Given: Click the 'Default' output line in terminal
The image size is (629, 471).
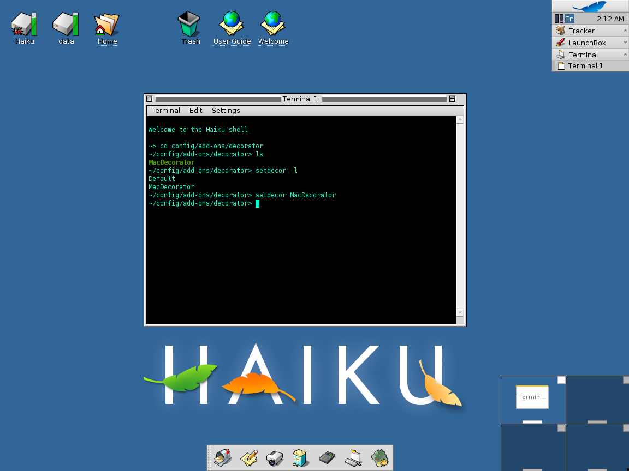Looking at the screenshot, I should [162, 179].
